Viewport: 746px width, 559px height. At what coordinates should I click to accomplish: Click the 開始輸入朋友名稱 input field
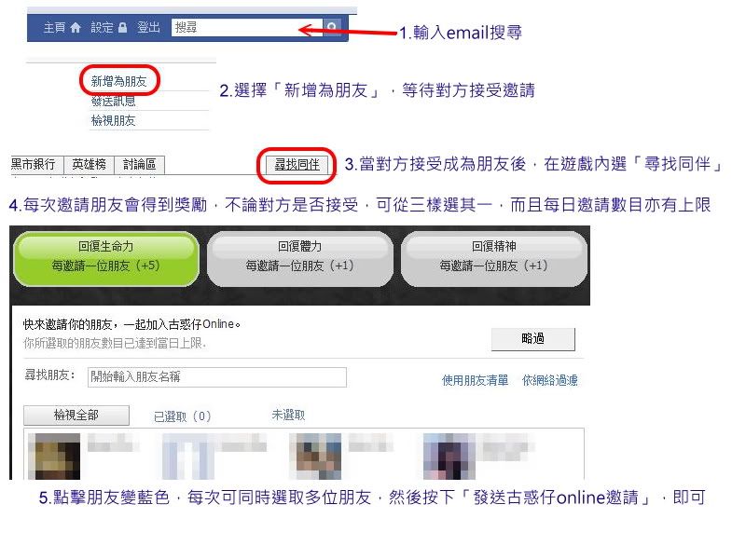(x=217, y=377)
